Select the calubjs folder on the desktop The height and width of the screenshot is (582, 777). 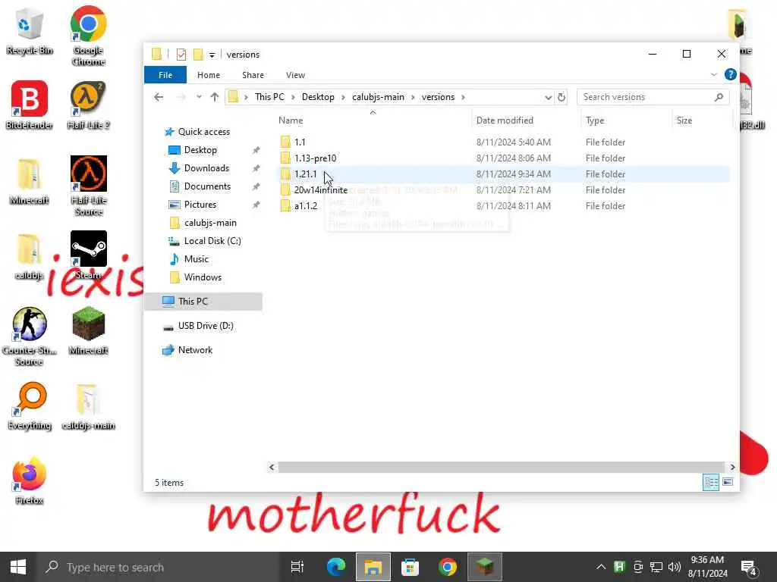30,256
